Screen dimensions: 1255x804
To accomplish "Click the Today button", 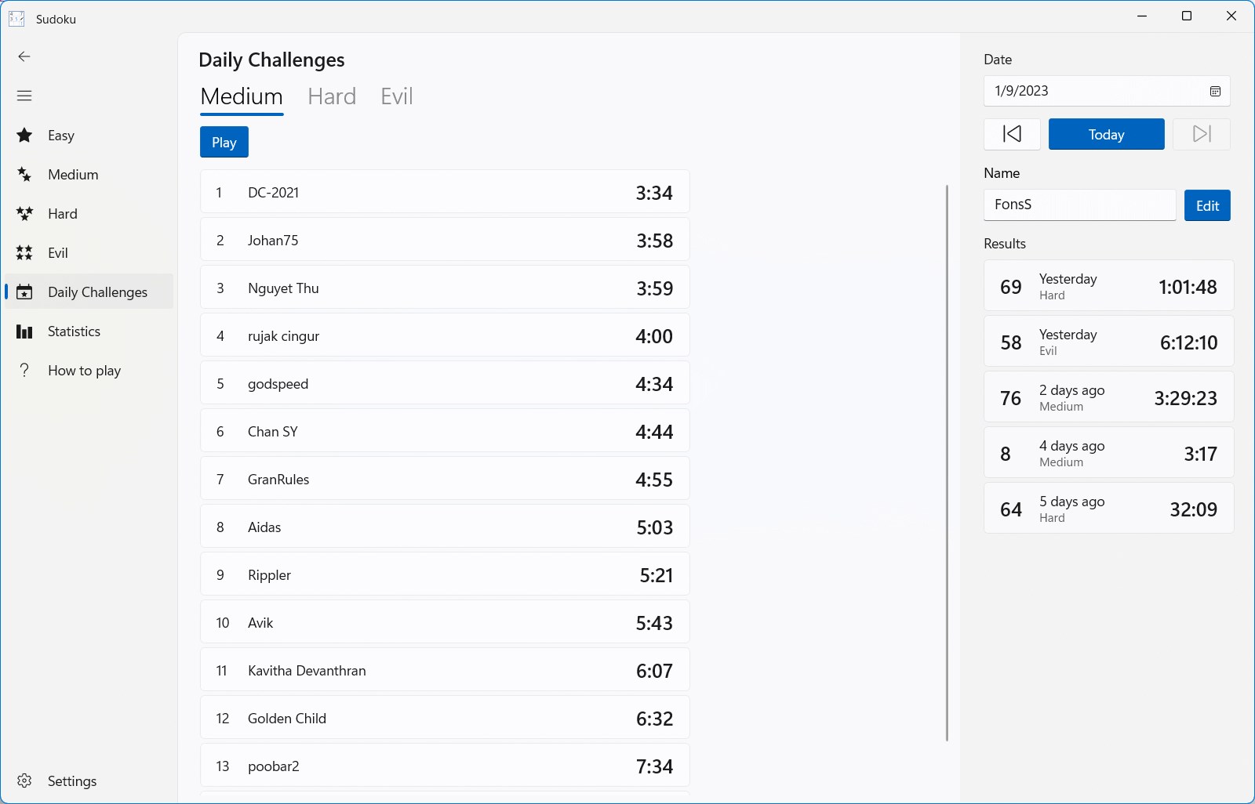I will coord(1106,134).
